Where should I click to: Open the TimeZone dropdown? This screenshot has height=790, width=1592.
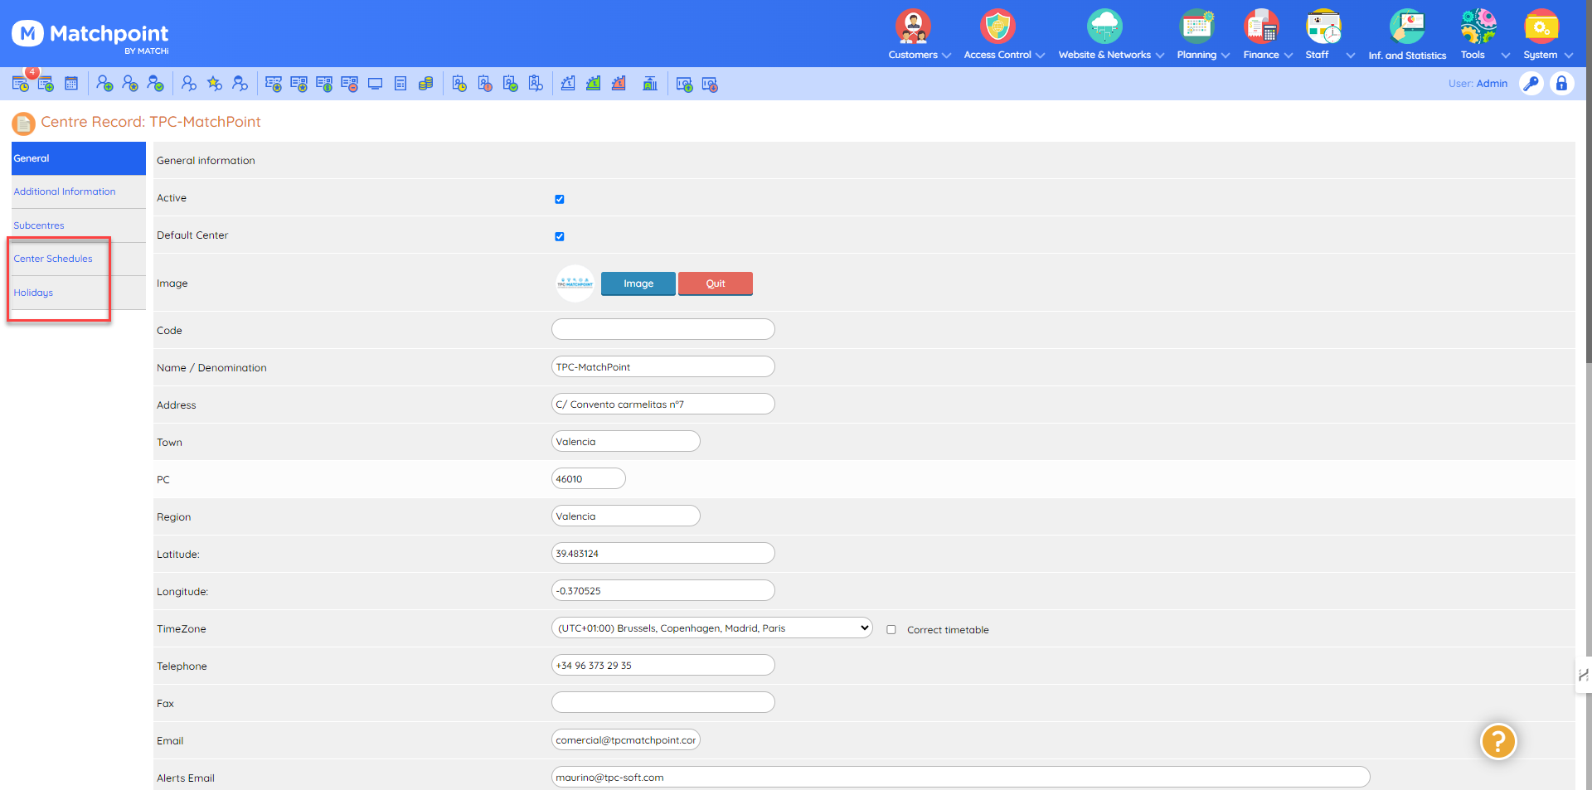pos(711,628)
